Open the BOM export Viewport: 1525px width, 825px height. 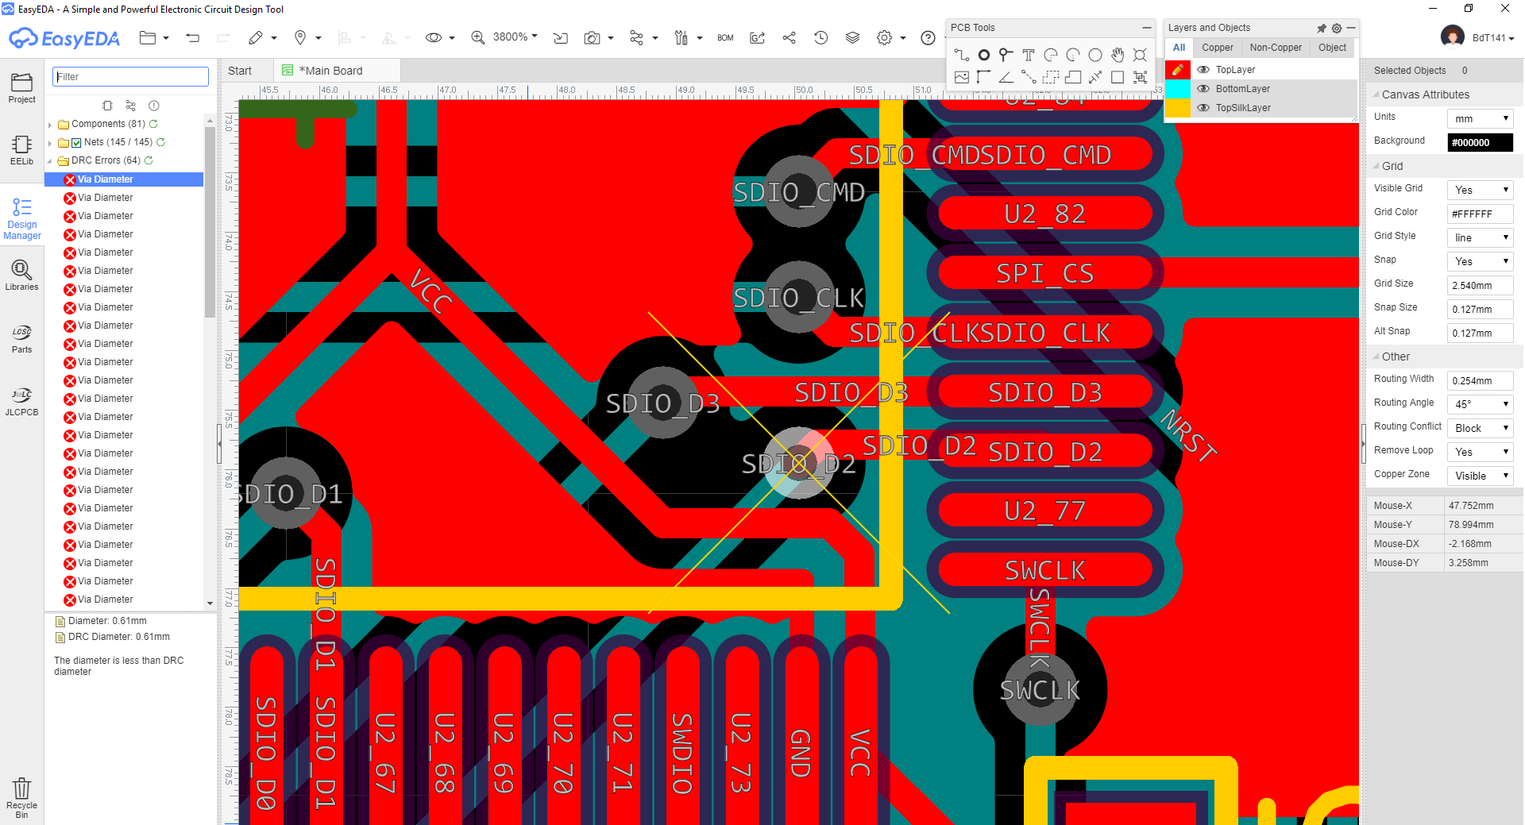click(725, 37)
